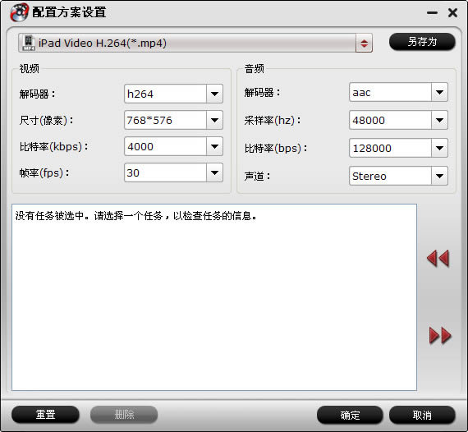Click inside the h264 codec field
The image size is (468, 432).
[x=165, y=94]
